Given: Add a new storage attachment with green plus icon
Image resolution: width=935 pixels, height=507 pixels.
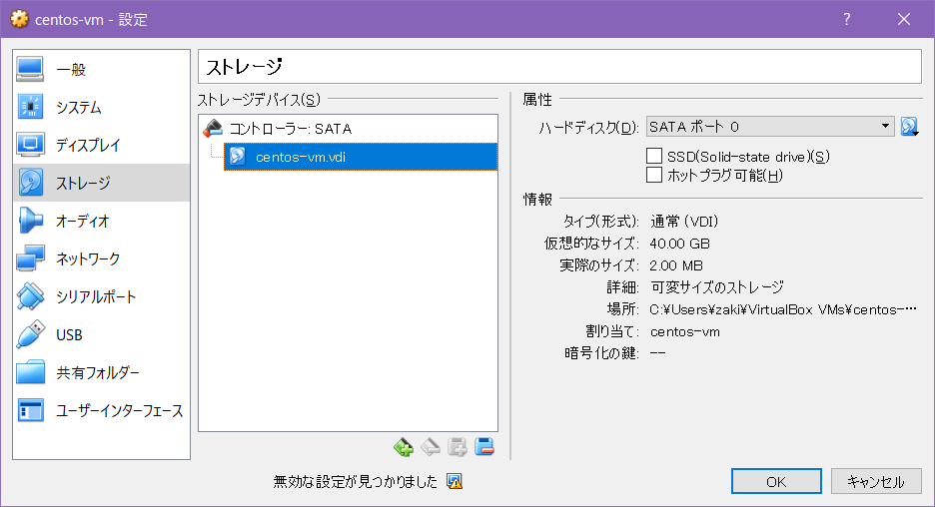Looking at the screenshot, I should point(404,447).
